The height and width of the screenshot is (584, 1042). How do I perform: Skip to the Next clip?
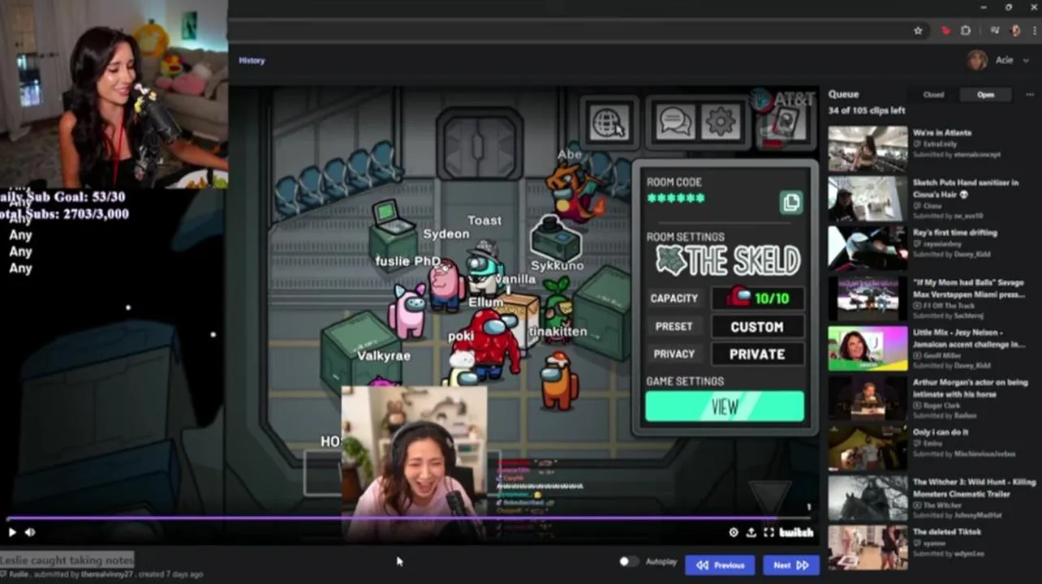coord(790,565)
